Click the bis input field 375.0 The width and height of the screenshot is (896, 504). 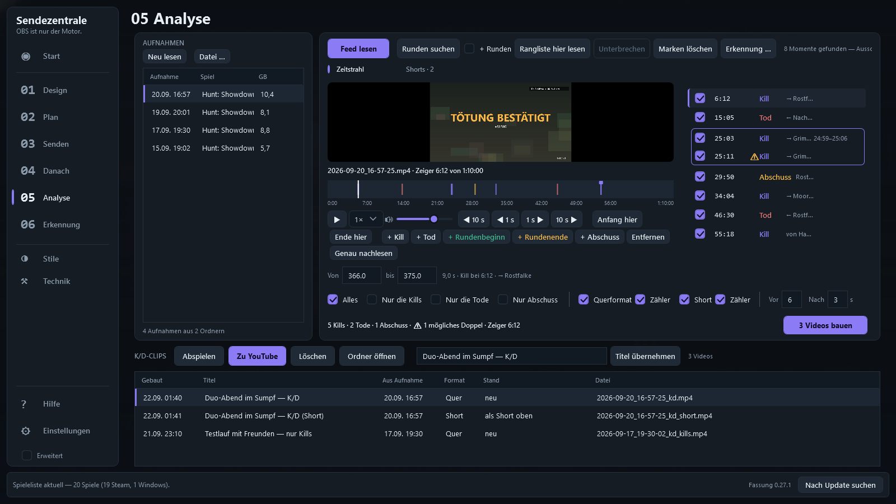[x=417, y=276]
